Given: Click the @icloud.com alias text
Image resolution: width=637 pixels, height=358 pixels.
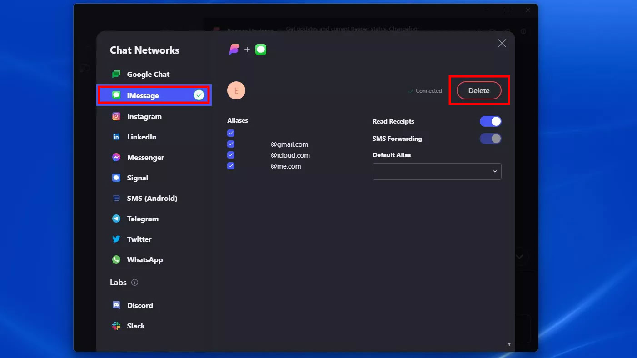Looking at the screenshot, I should click(x=290, y=155).
